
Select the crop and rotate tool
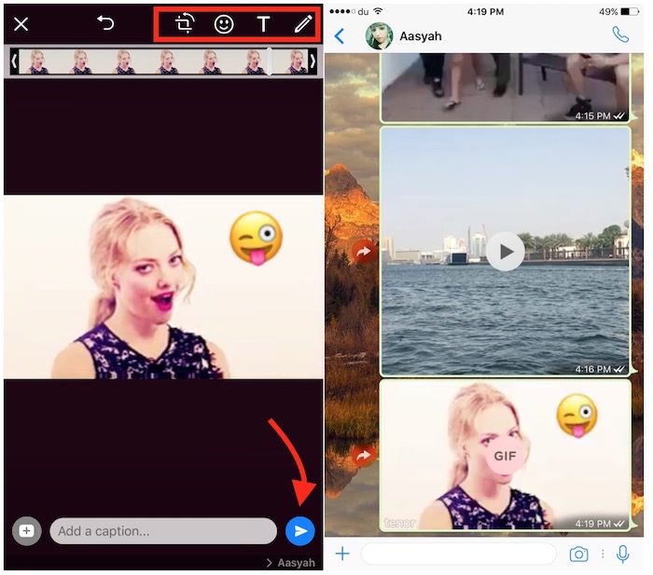coord(184,24)
